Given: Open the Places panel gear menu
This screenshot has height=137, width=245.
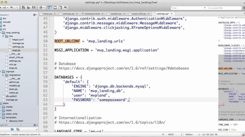Looking at the screenshot, I should click(x=35, y=15).
